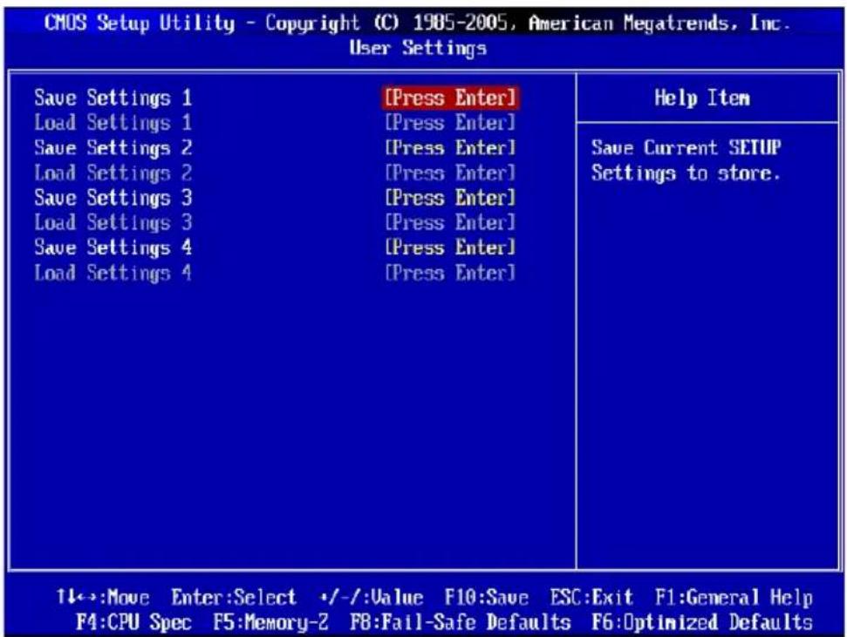Select the Load Settings 4 menu entry

pyautogui.click(x=113, y=273)
